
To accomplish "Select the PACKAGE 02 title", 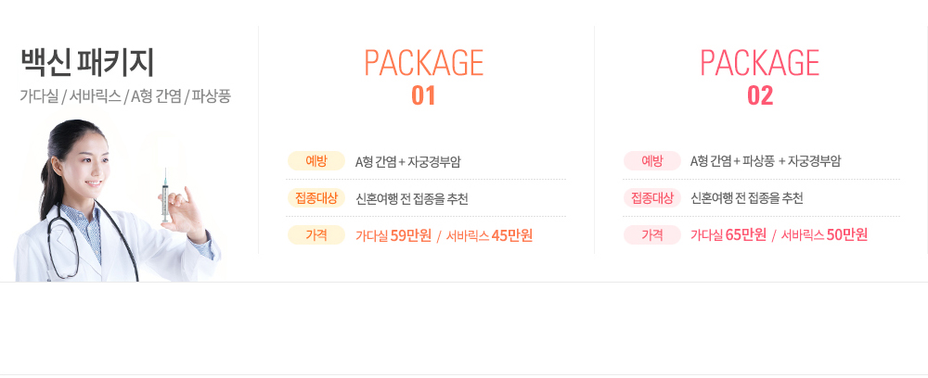I will tap(760, 78).
